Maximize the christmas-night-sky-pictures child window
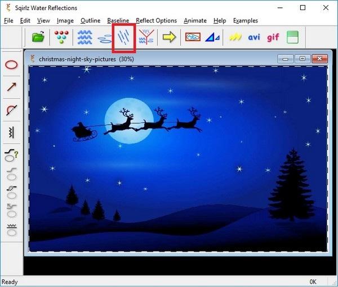Image resolution: width=338 pixels, height=287 pixels. pyautogui.click(x=303, y=58)
